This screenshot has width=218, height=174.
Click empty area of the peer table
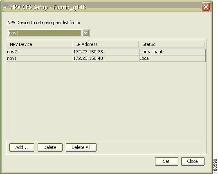[106, 101]
